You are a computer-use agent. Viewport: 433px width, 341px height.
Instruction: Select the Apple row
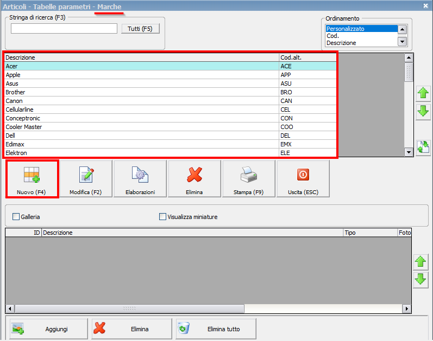171,75
